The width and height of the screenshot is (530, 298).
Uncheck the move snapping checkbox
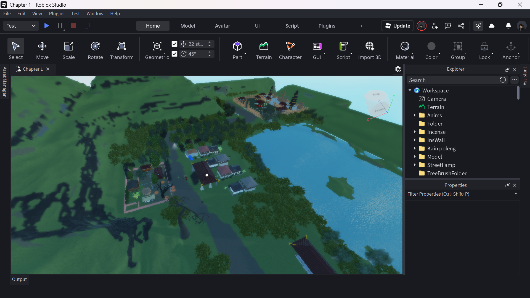pyautogui.click(x=174, y=44)
